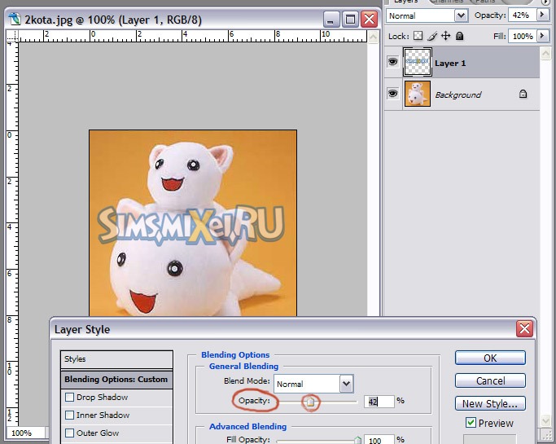The height and width of the screenshot is (444, 556).
Task: Select the Layer 1 thumbnail
Action: point(418,63)
